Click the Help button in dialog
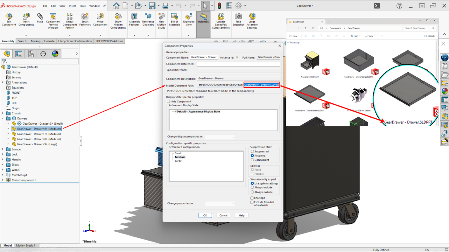Screen dimensions: 449x252 (241, 216)
